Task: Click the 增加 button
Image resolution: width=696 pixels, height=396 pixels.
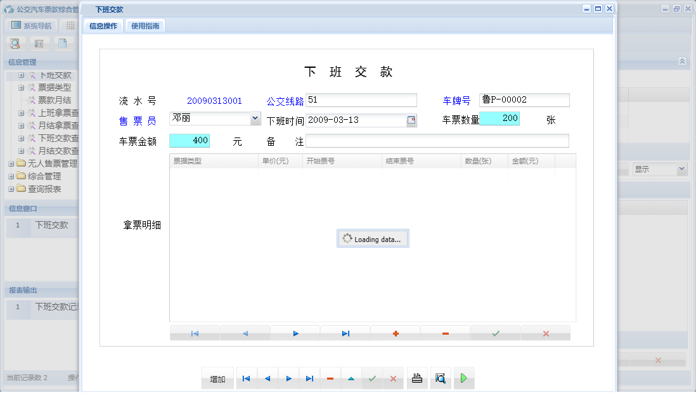Action: [x=217, y=378]
